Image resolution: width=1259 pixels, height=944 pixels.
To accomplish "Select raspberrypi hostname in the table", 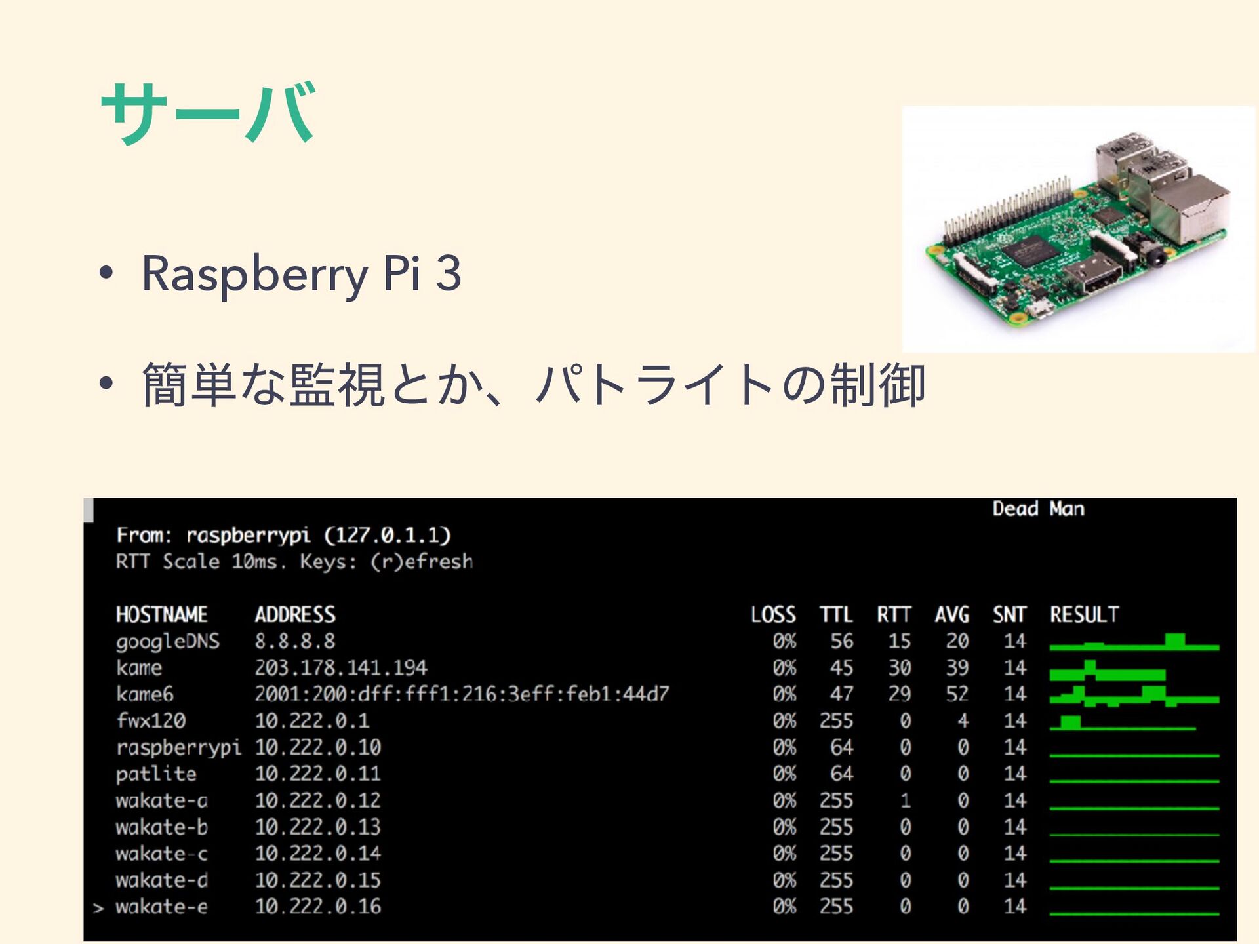I will [179, 748].
